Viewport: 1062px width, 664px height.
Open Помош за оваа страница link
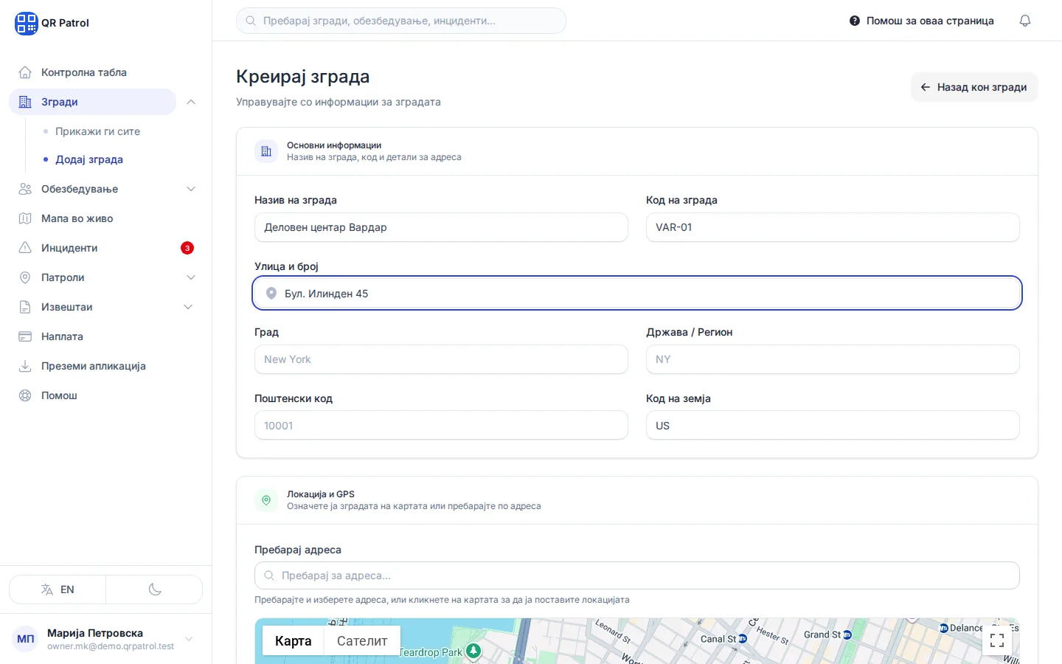tap(922, 21)
